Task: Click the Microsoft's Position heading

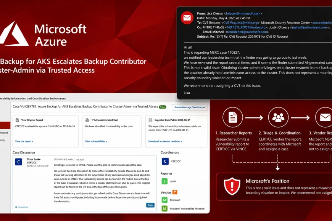Action: point(268,181)
